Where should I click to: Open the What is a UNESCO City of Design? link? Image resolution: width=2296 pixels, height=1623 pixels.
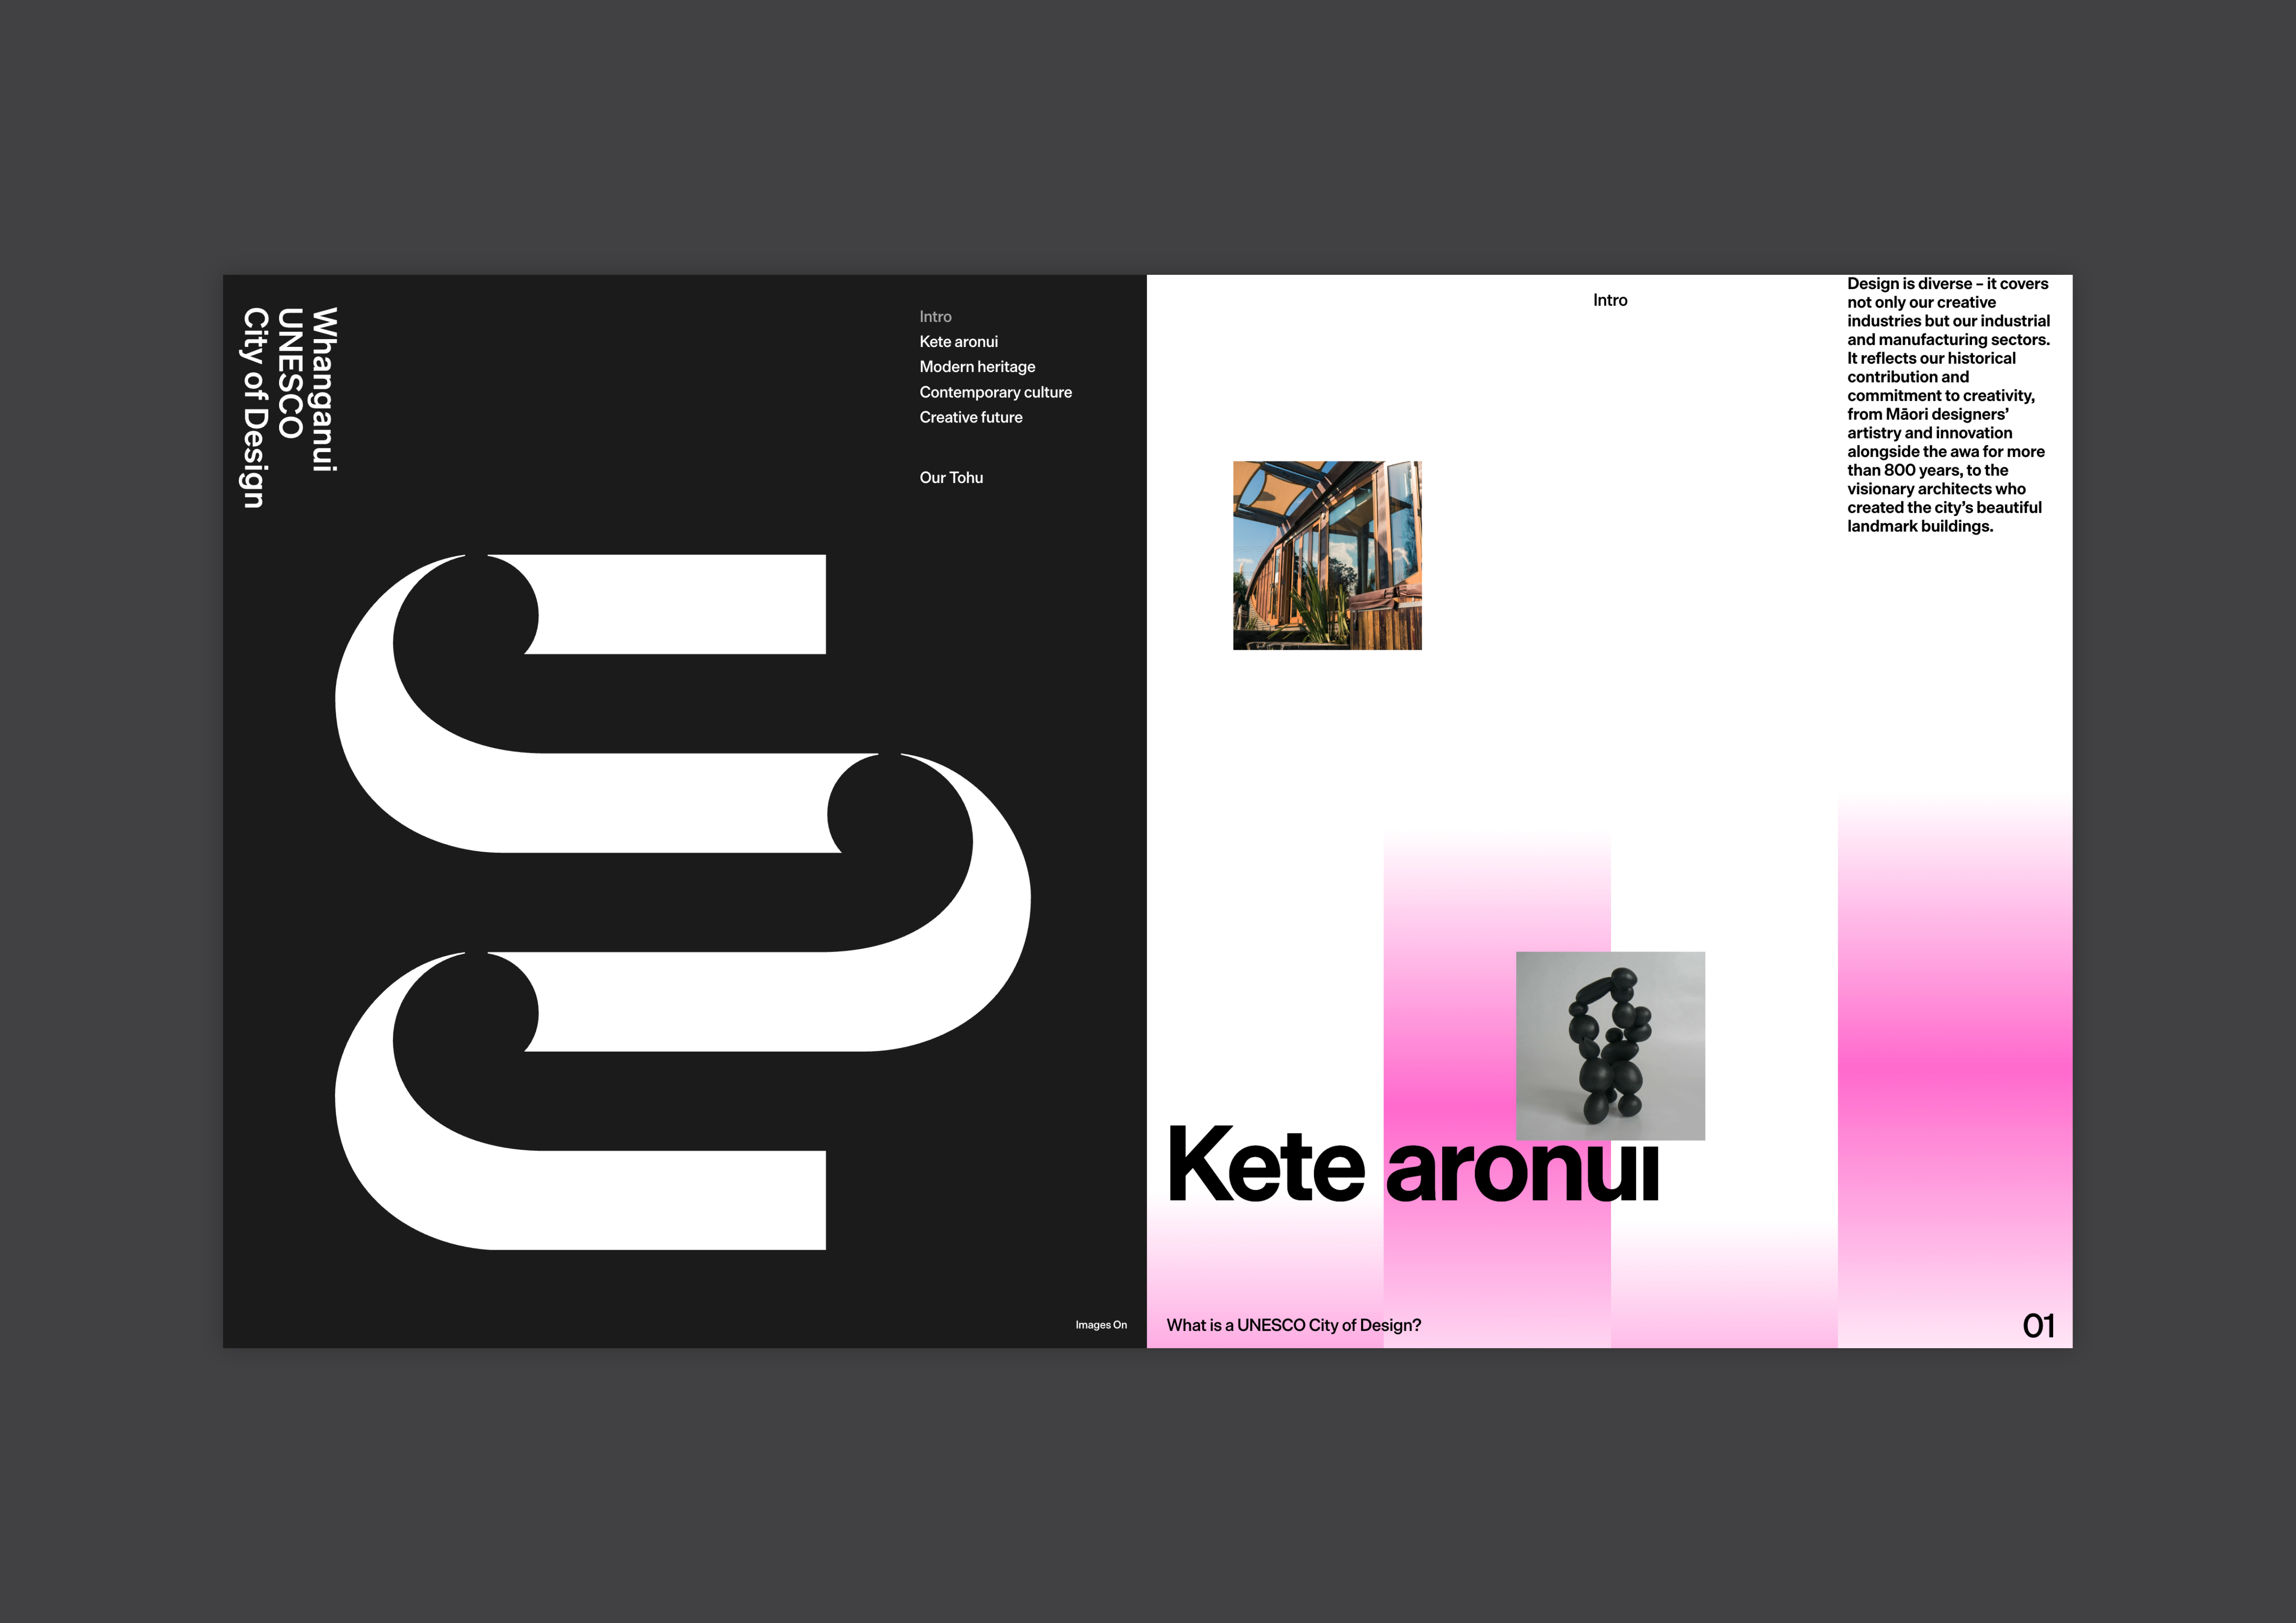click(1293, 1325)
